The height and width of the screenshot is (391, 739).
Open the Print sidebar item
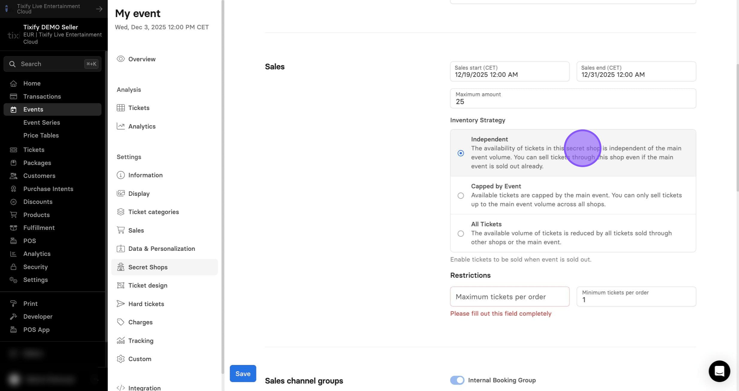pyautogui.click(x=52, y=303)
